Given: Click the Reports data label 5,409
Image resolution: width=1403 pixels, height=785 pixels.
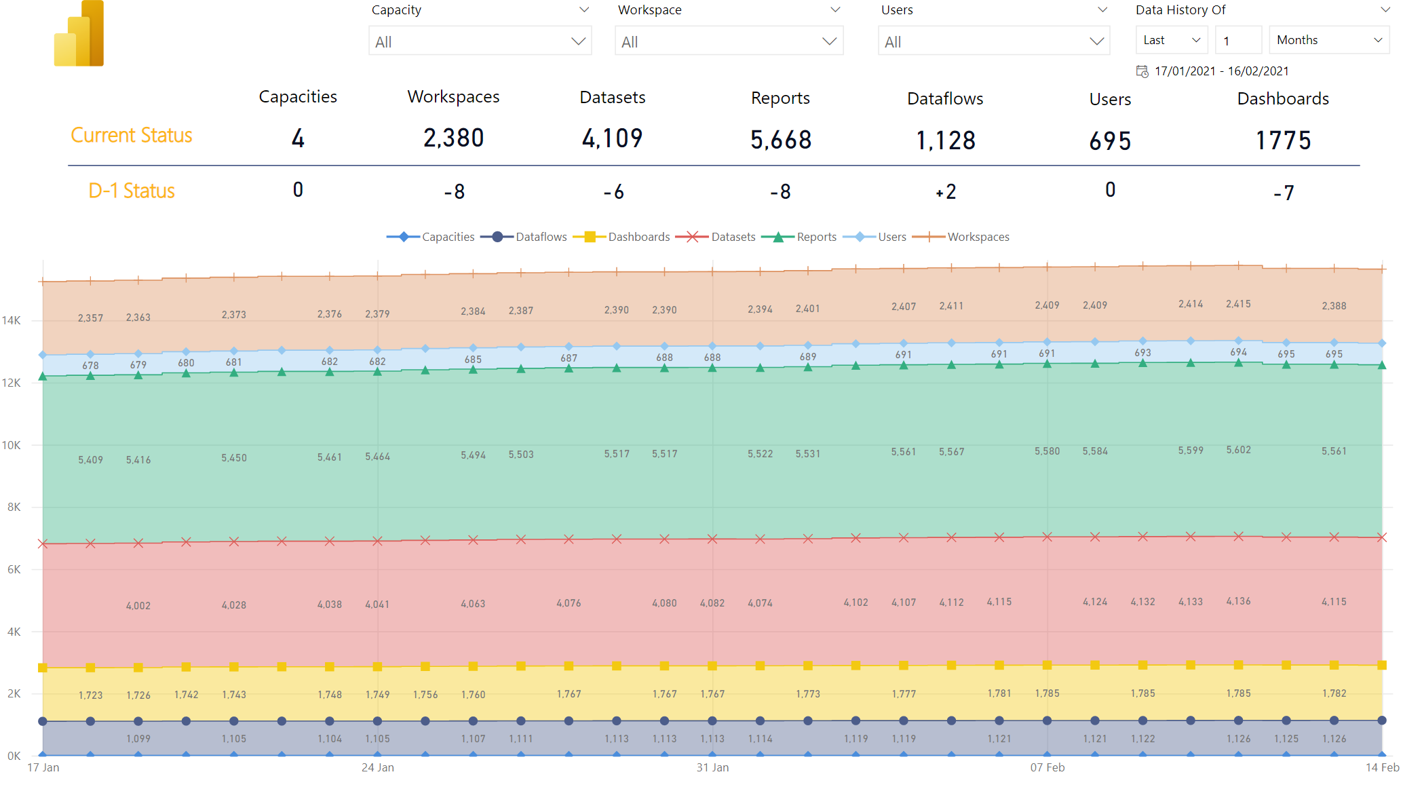Looking at the screenshot, I should (90, 460).
